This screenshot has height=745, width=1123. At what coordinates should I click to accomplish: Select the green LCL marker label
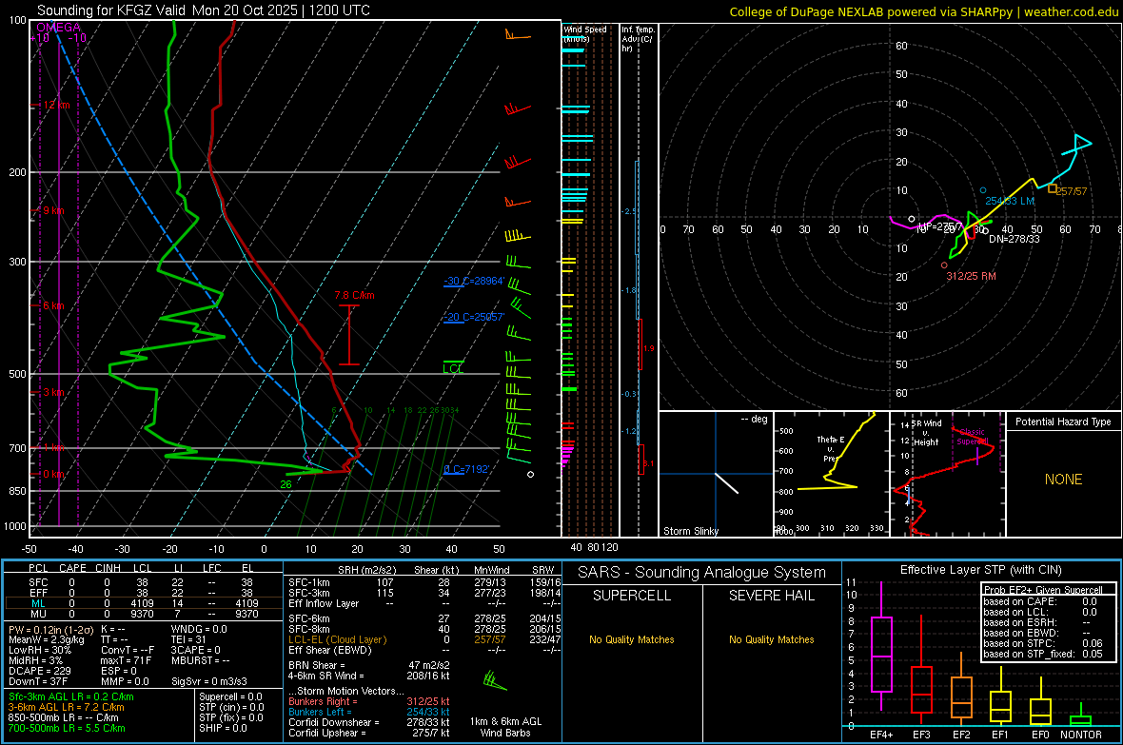click(453, 368)
